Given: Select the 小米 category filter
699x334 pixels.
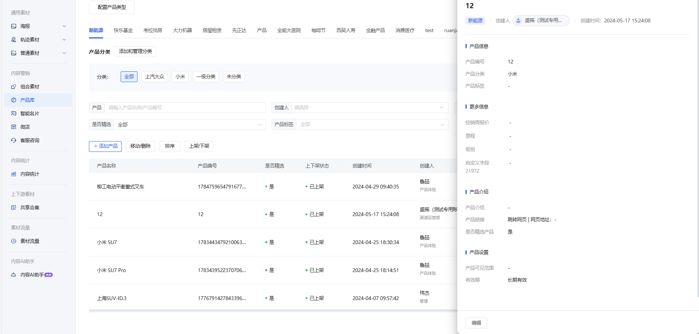Looking at the screenshot, I should coord(180,77).
